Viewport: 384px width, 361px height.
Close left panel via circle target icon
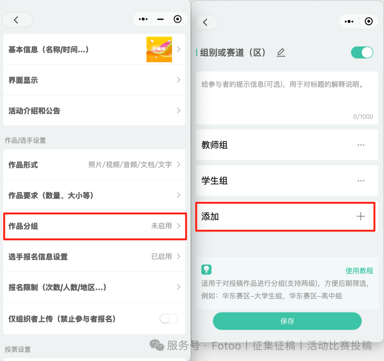pyautogui.click(x=177, y=19)
